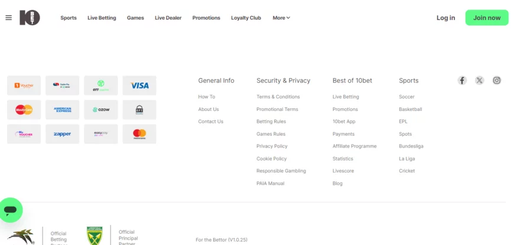Select Promotions in top navigation
Image resolution: width=520 pixels, height=245 pixels.
click(x=206, y=18)
